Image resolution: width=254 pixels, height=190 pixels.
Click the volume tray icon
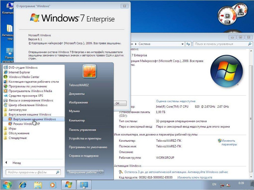pos(228,185)
